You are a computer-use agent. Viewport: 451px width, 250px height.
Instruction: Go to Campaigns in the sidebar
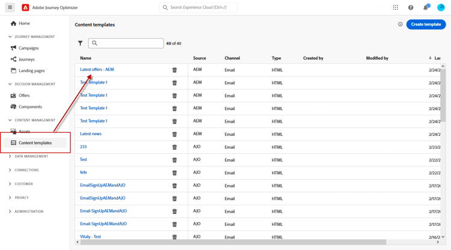tap(28, 48)
